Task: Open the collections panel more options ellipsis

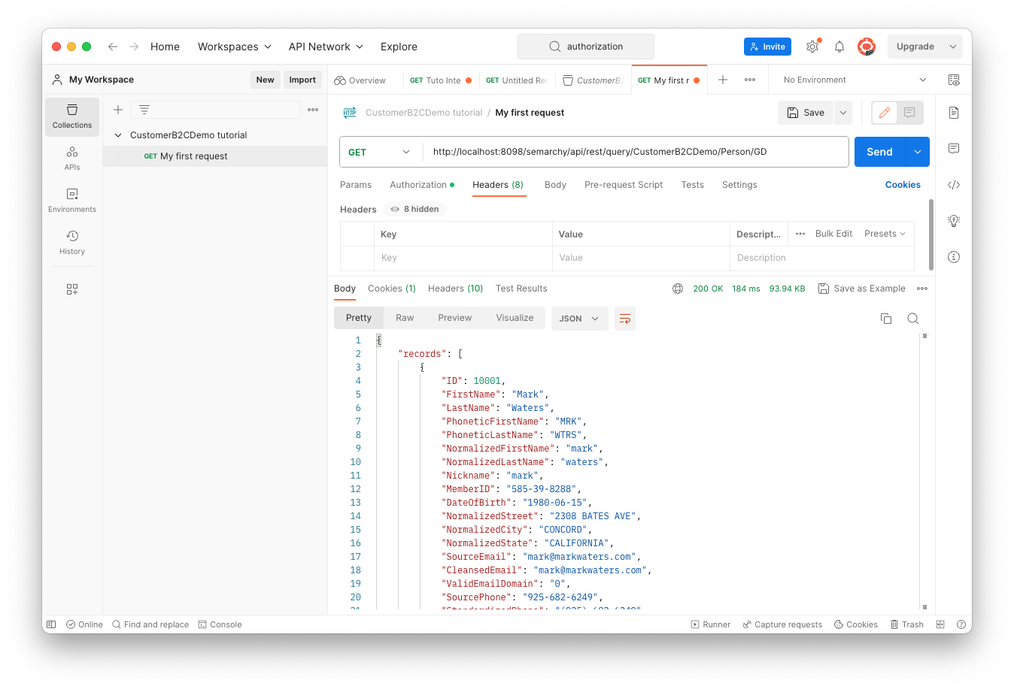Action: click(313, 110)
